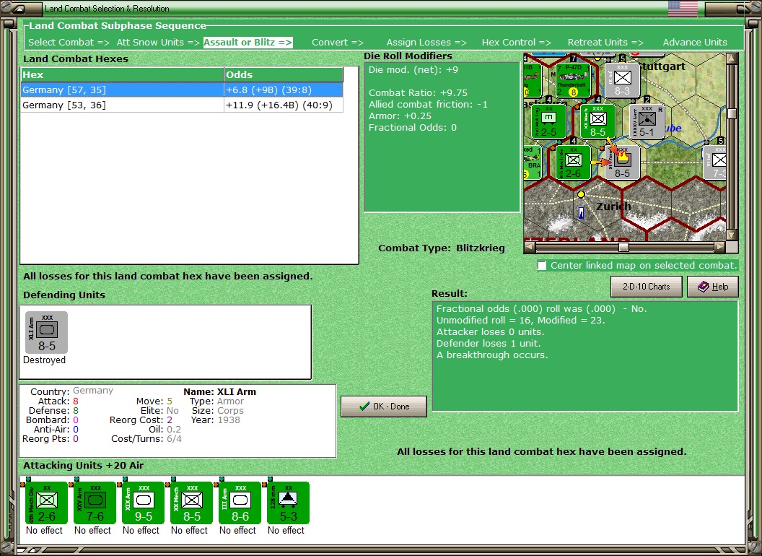Click the VI Inf 7-3 counter at map edge

click(x=714, y=163)
